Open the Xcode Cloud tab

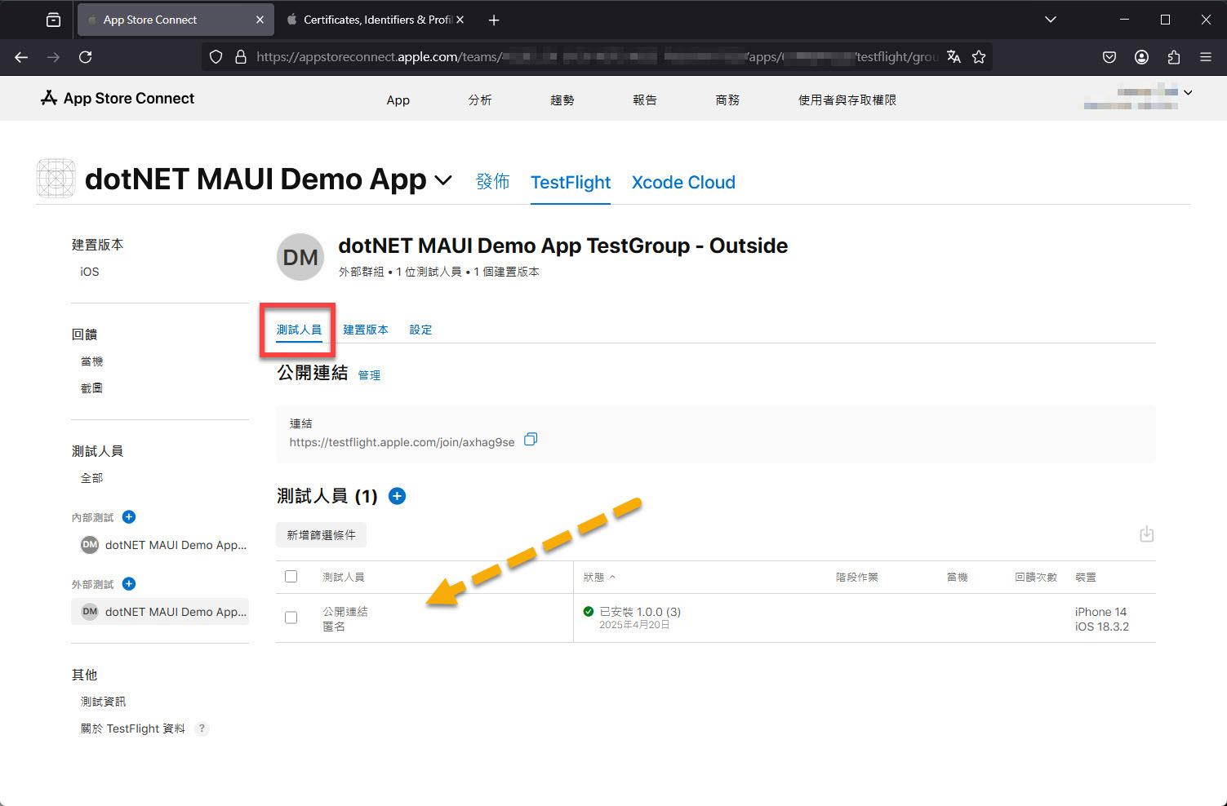(683, 183)
